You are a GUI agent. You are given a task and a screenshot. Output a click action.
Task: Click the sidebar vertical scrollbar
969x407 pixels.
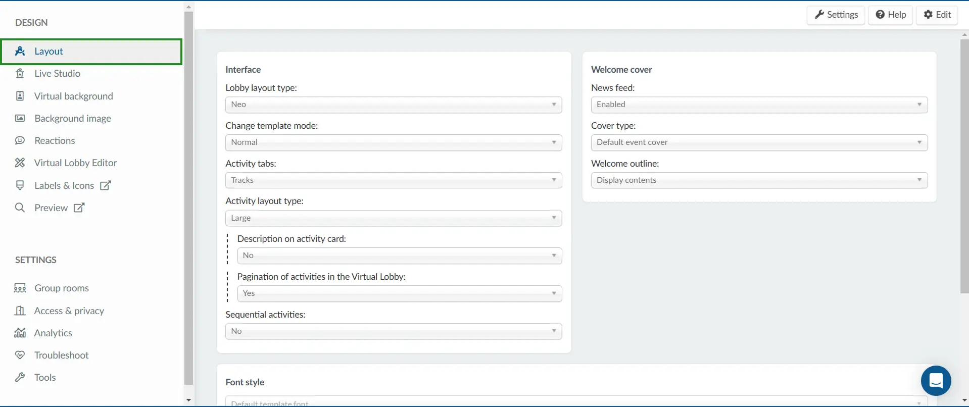188,198
